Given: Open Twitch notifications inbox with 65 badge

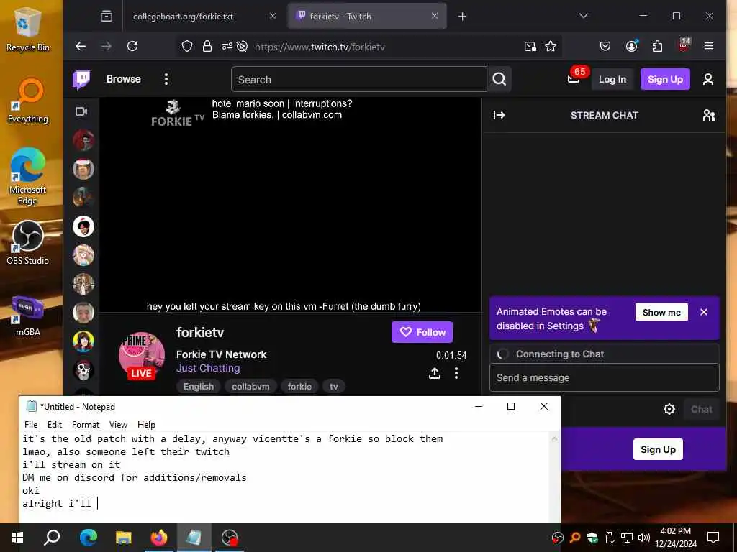Looking at the screenshot, I should tap(574, 78).
